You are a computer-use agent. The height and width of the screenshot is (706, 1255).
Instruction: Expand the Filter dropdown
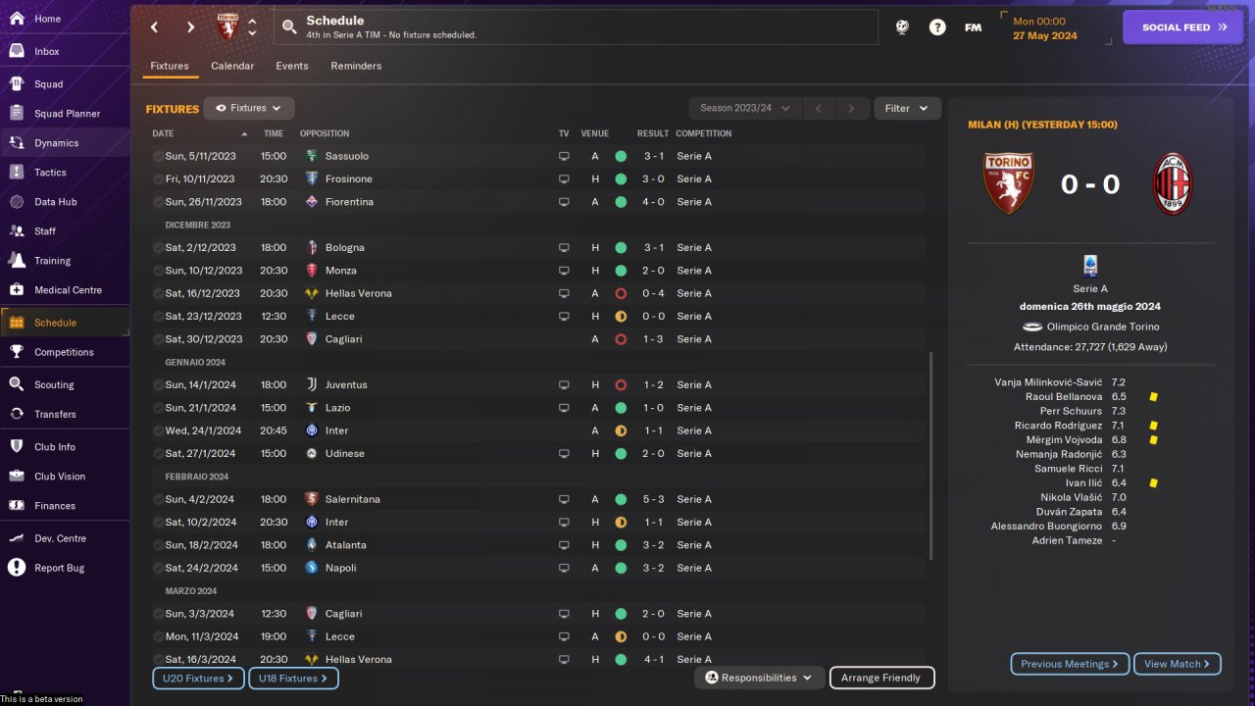click(x=907, y=108)
